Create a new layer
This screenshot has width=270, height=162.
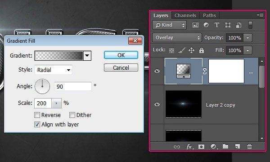point(238,147)
